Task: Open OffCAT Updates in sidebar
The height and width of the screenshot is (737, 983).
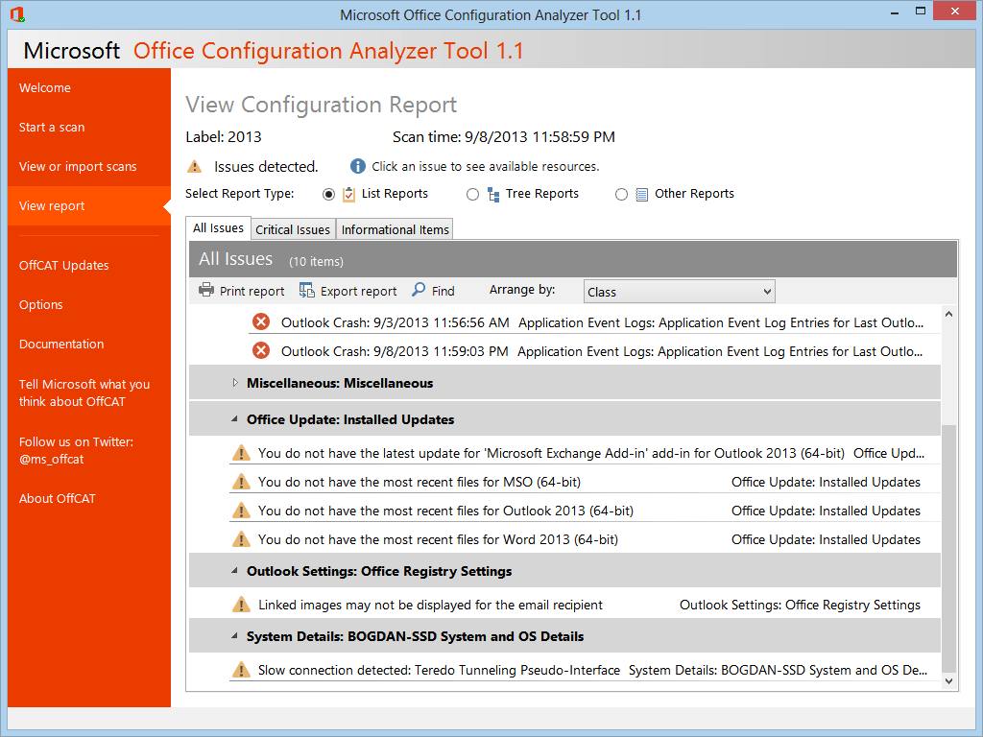Action: pos(63,265)
